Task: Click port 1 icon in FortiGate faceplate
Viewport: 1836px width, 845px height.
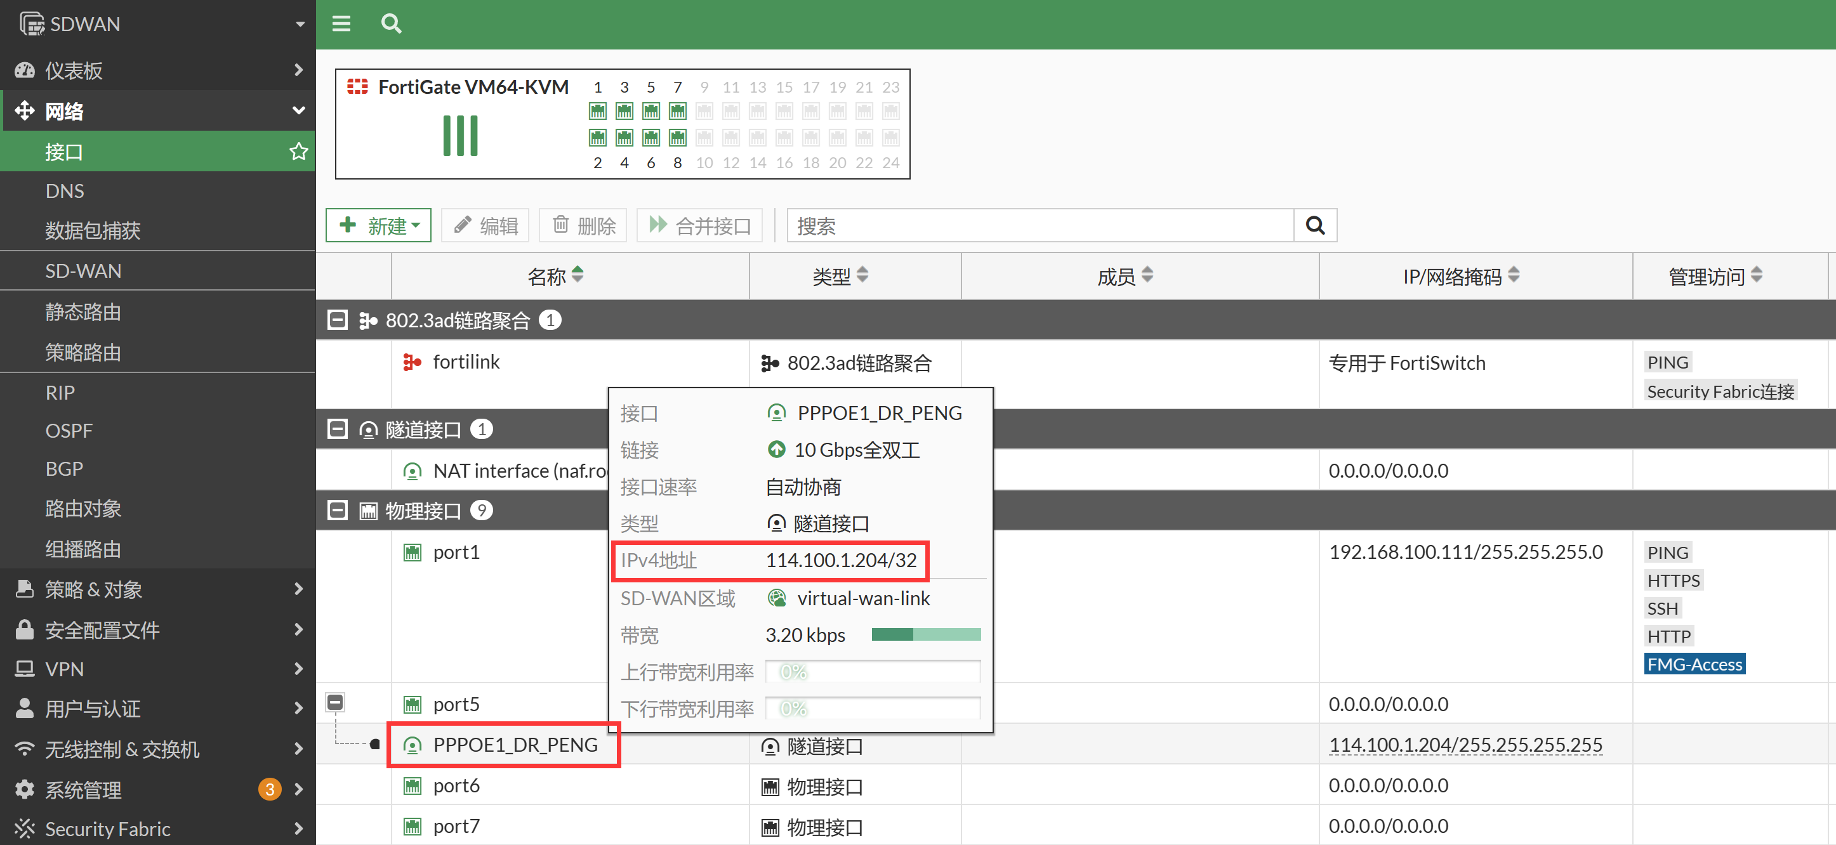Action: [597, 111]
